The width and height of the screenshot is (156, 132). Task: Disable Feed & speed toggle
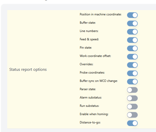click(132, 40)
